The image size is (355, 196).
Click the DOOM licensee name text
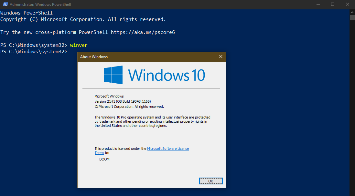104,159
